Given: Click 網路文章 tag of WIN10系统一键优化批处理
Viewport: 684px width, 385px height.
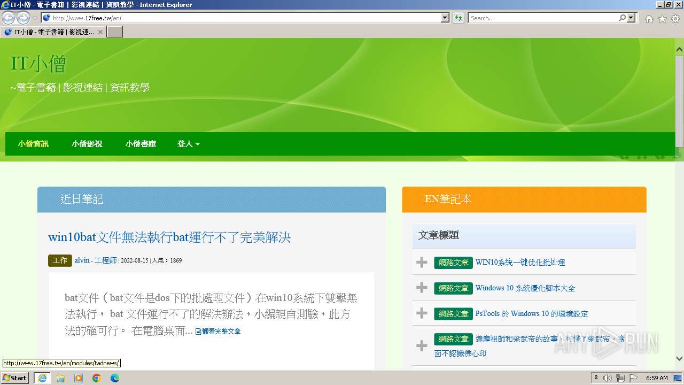Looking at the screenshot, I should pyautogui.click(x=453, y=263).
